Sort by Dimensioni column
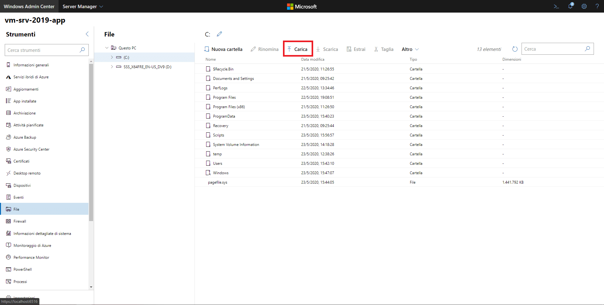 (511, 59)
